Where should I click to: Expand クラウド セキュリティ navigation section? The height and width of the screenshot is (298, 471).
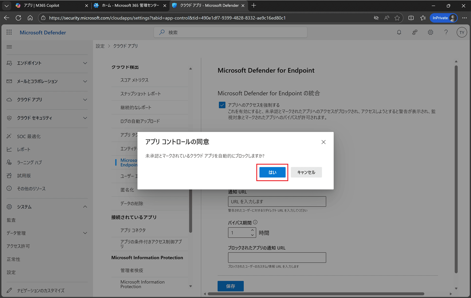[x=85, y=118]
